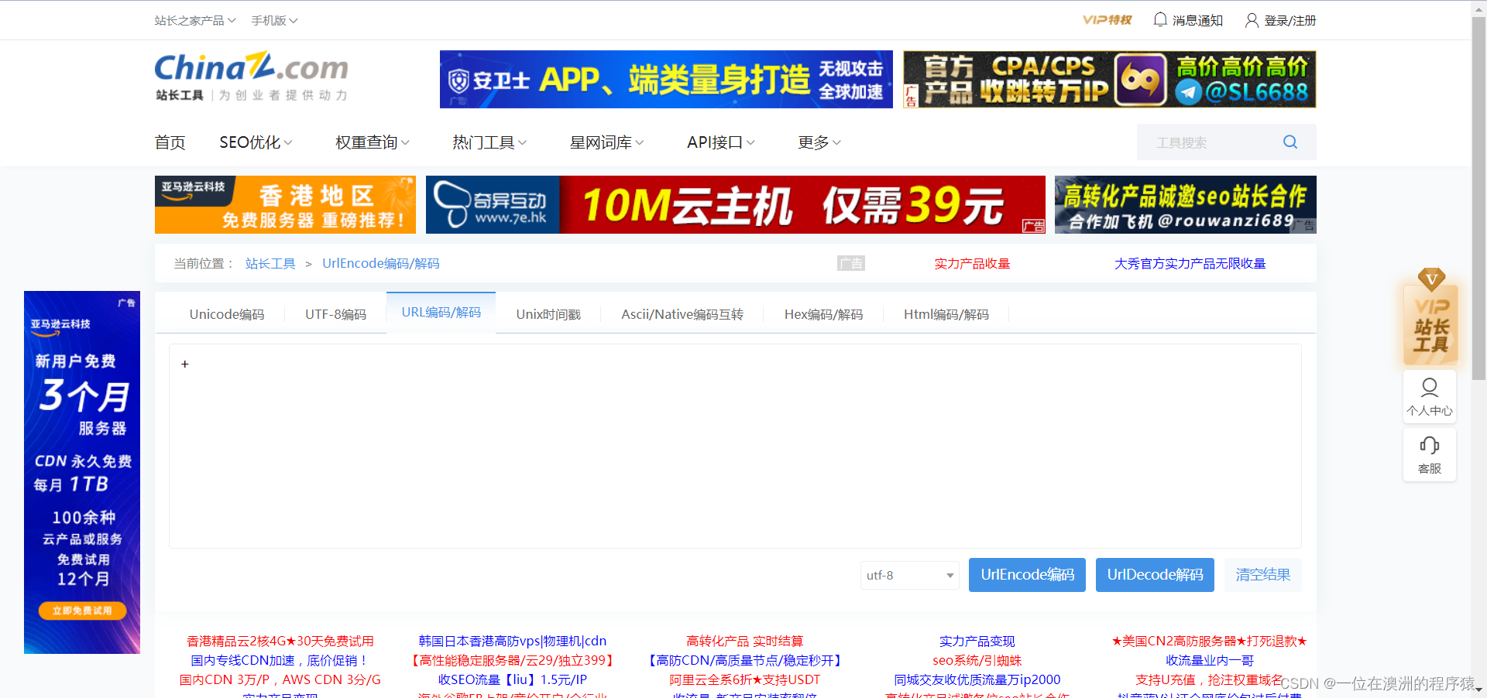Click the 香港精品云2核4G★30天免费试用 link
The image size is (1487, 698).
pyautogui.click(x=280, y=642)
